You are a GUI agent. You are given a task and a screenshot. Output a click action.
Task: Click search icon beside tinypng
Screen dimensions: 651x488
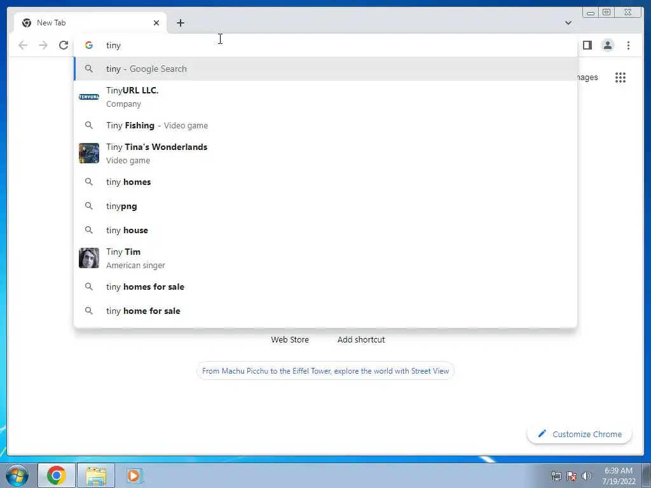coord(89,206)
